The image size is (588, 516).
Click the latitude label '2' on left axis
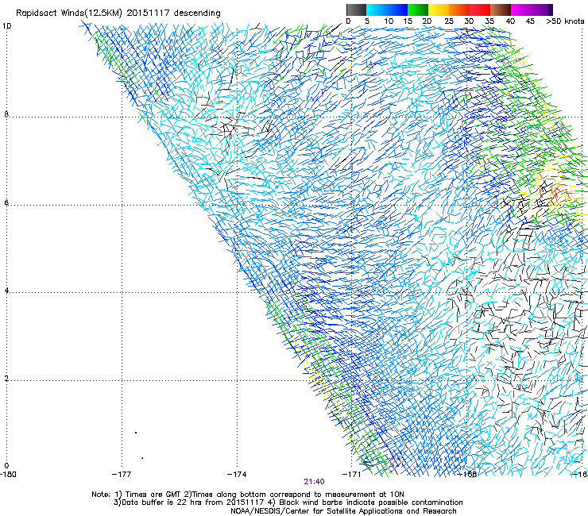[6, 379]
